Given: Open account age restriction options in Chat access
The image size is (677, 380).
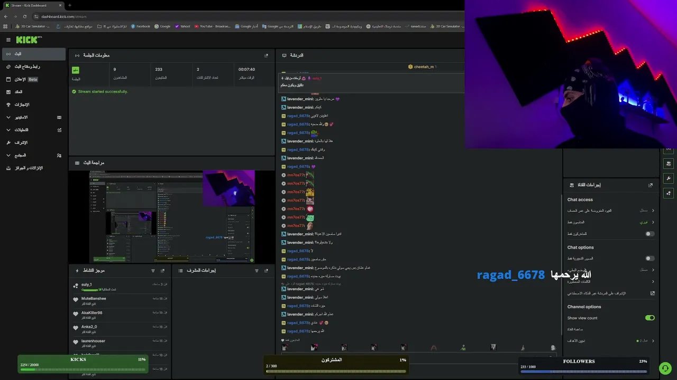Looking at the screenshot, I should (611, 211).
